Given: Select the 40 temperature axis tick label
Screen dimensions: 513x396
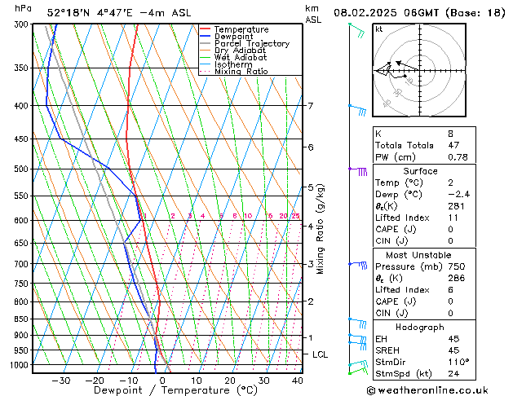Looking at the screenshot, I should pos(298,381).
